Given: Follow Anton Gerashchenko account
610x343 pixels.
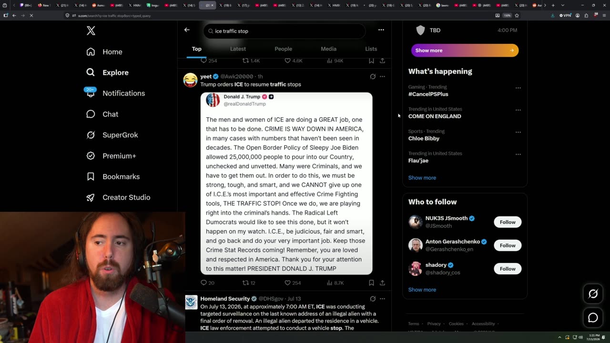Looking at the screenshot, I should [x=508, y=245].
